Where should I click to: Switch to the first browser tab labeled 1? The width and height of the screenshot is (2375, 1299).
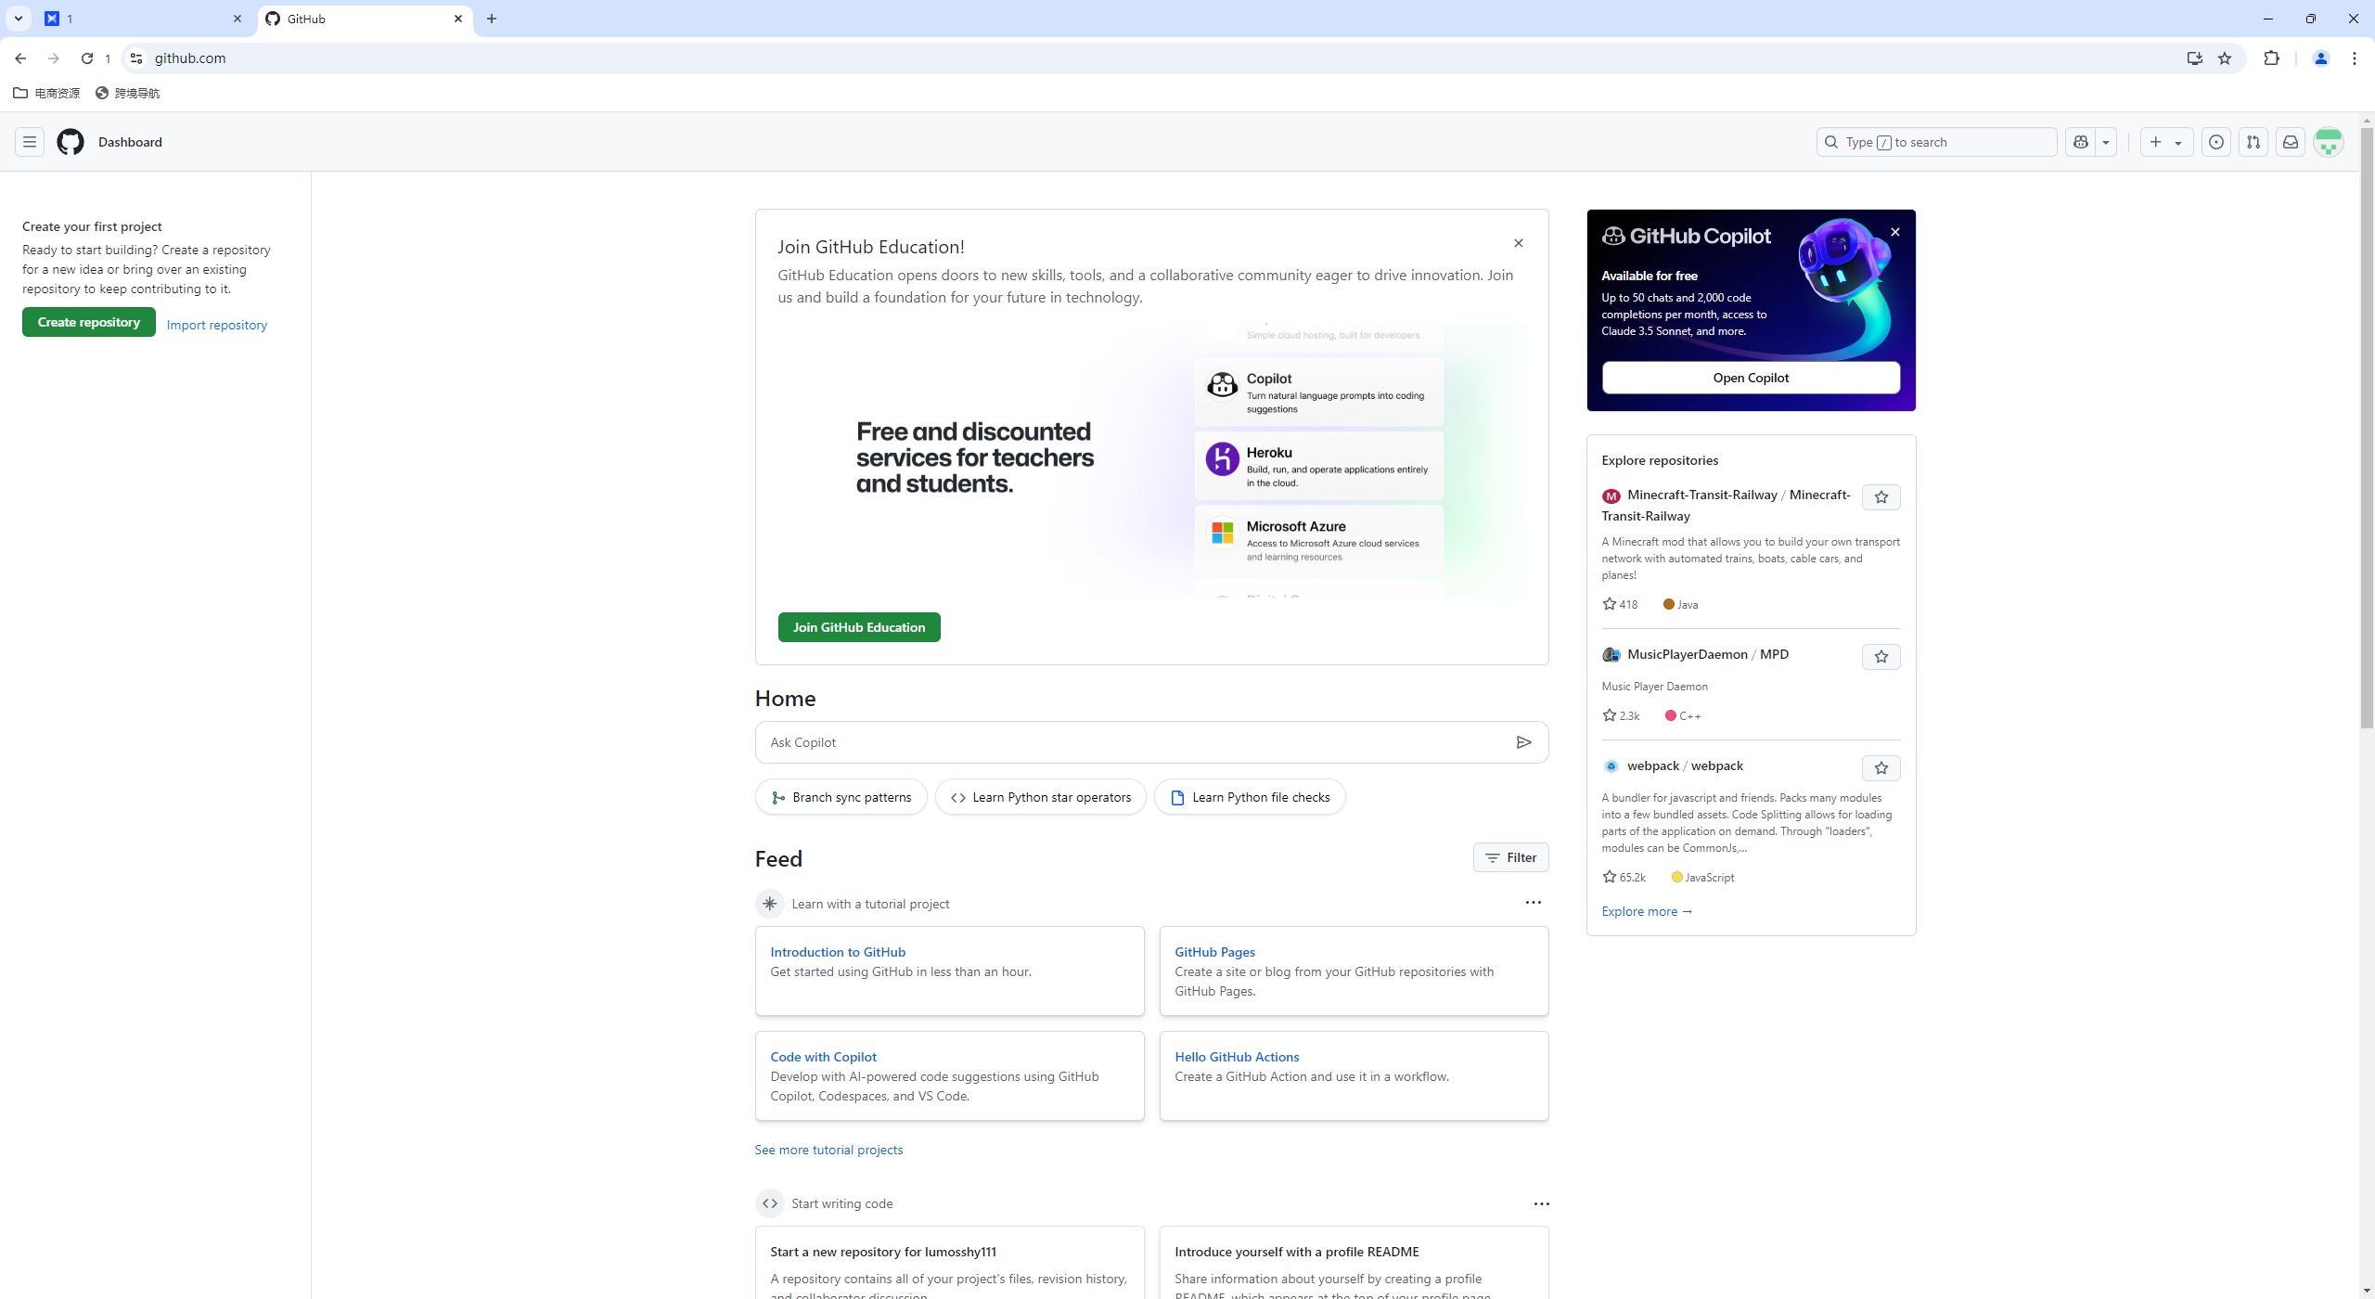pos(139,19)
